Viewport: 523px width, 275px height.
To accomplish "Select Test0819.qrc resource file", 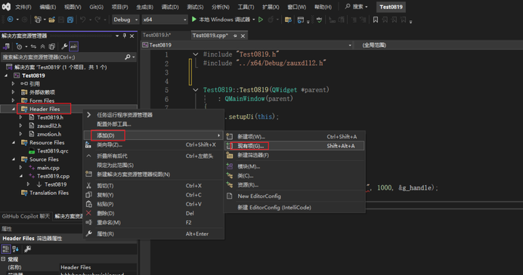I will 53,151.
